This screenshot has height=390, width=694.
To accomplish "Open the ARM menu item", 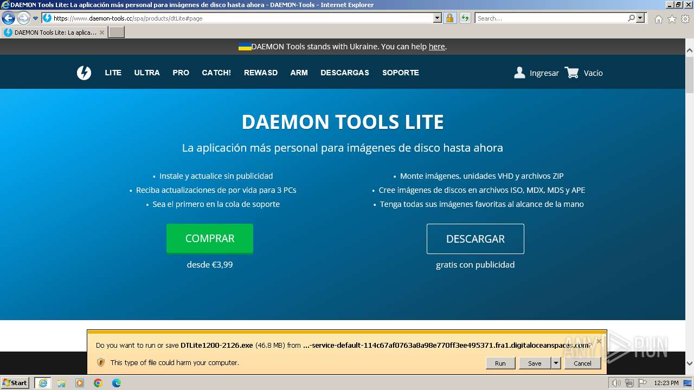I will click(x=299, y=73).
